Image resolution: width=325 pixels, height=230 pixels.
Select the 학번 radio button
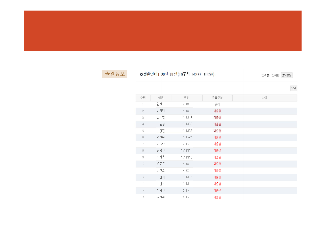pyautogui.click(x=273, y=75)
